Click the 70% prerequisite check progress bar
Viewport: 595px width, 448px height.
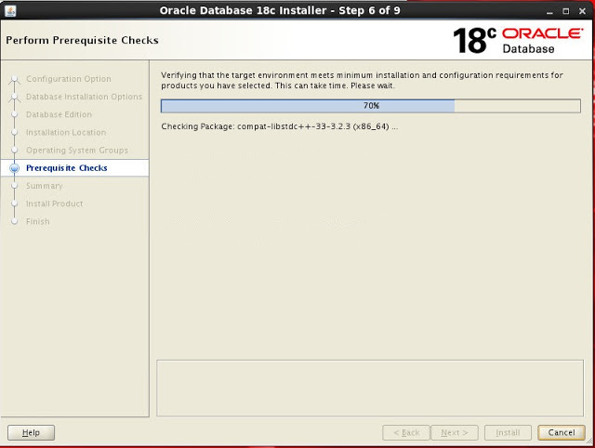[371, 106]
